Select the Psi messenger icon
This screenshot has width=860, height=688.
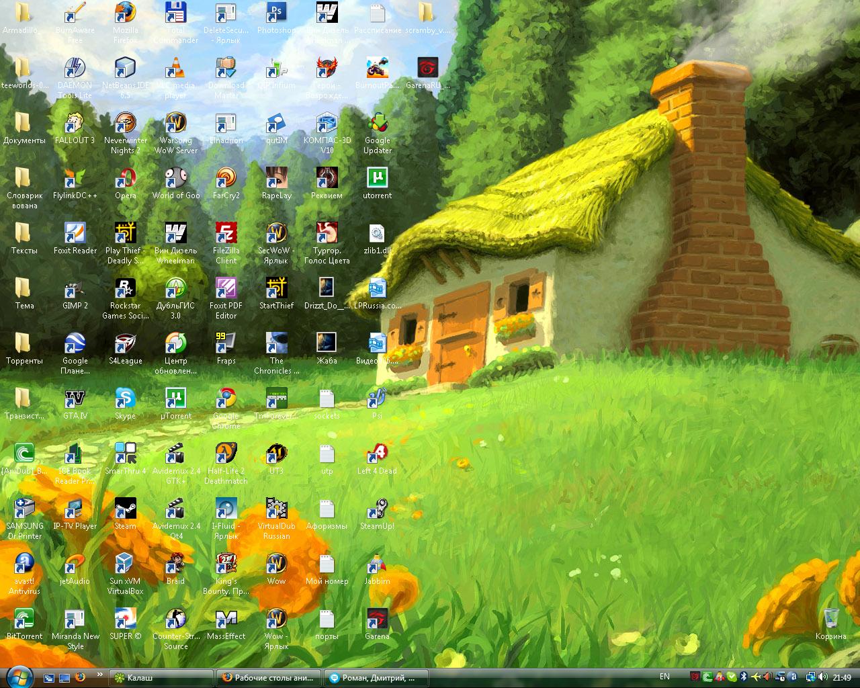(x=378, y=404)
